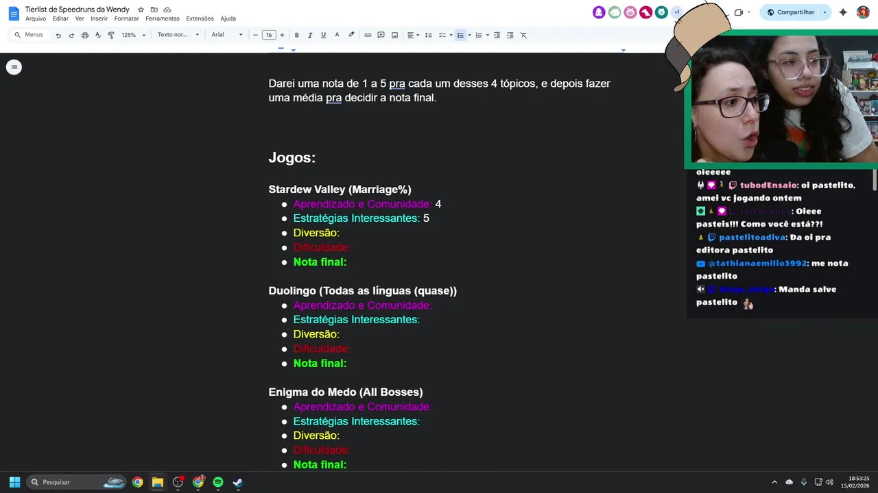Decrease the indent
The height and width of the screenshot is (493, 878).
tap(497, 35)
